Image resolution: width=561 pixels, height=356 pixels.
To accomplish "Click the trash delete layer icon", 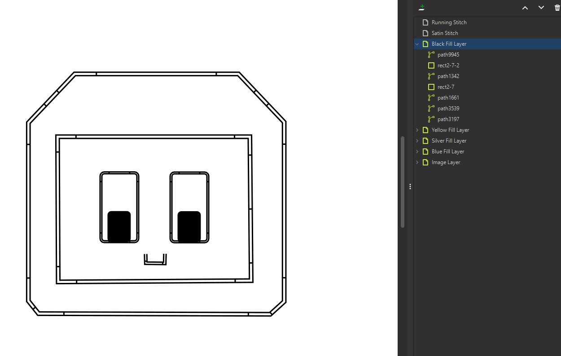I will [557, 8].
